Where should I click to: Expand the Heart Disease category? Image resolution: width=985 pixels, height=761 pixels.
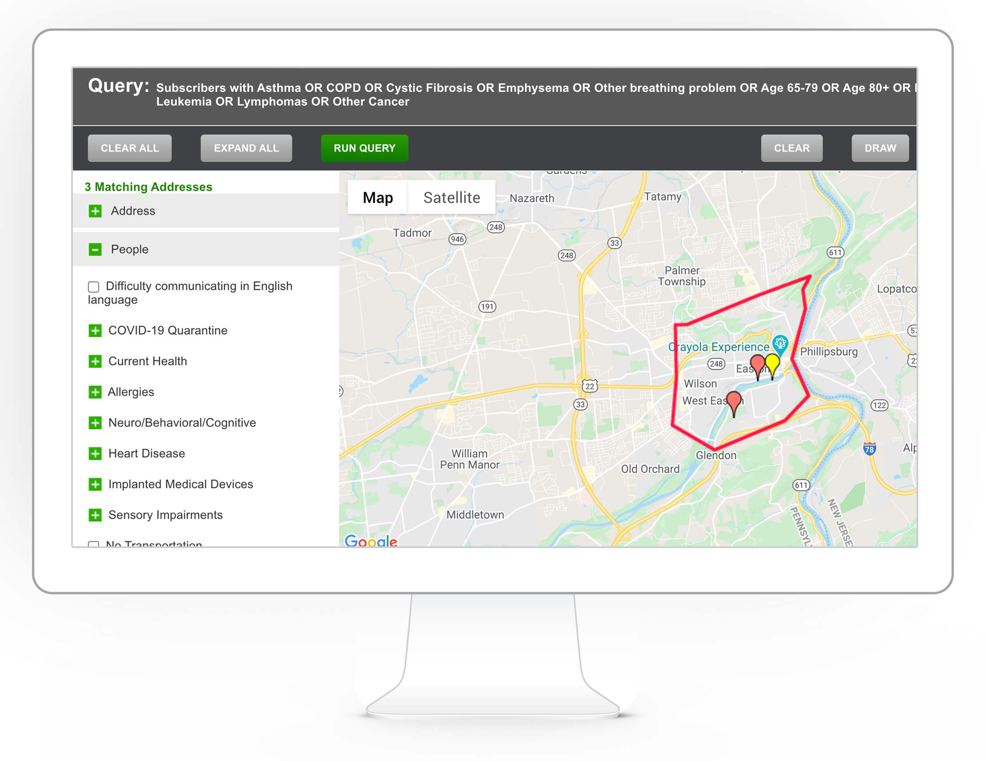(95, 453)
